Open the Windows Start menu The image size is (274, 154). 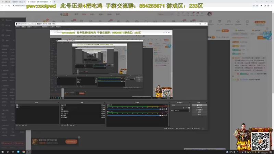click(x=2, y=152)
